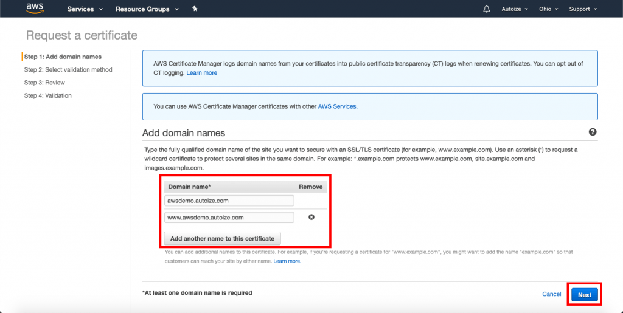
Task: Click the pin shortcut icon in navbar
Action: pos(195,9)
